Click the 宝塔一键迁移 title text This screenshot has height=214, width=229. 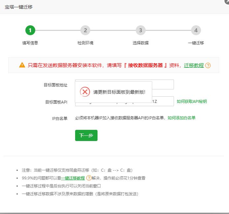click(x=18, y=7)
